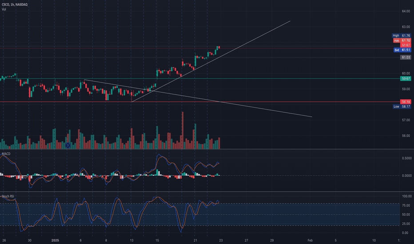Screen dimensions: 414x244
Task: Click the tallest red volume bar
Action: tap(183, 130)
